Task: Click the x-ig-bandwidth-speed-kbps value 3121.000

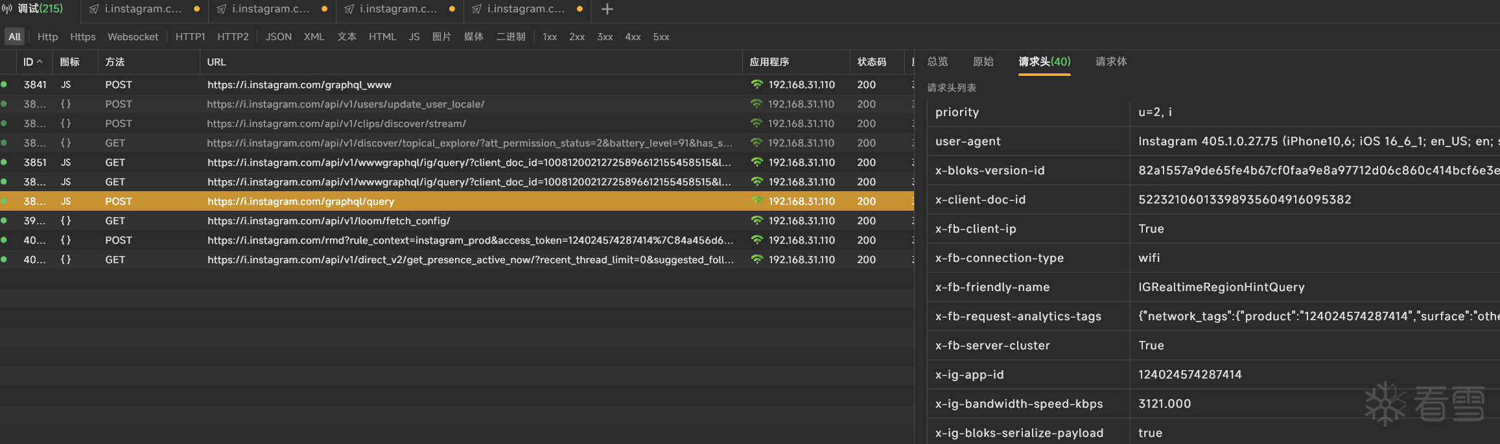Action: tap(1164, 404)
